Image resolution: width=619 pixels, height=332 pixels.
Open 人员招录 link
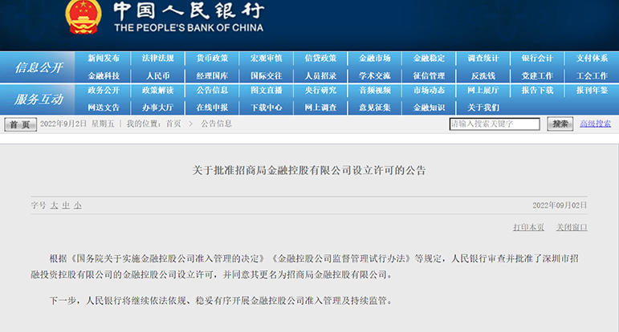[x=320, y=75]
